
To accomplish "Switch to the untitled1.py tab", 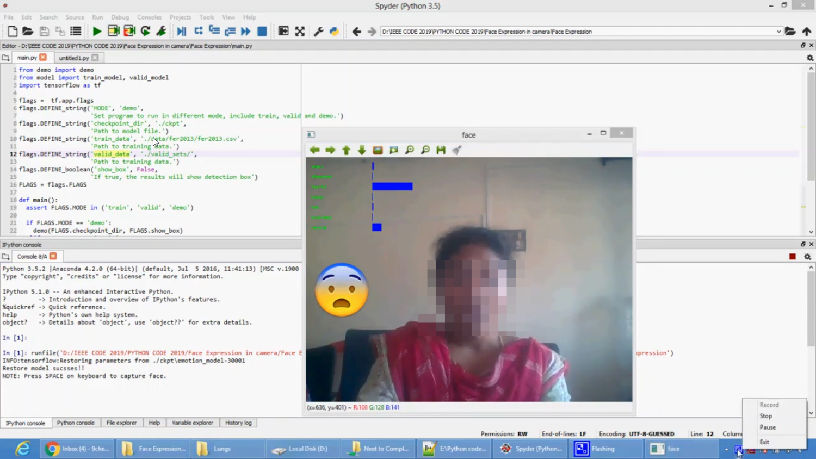I will point(75,58).
